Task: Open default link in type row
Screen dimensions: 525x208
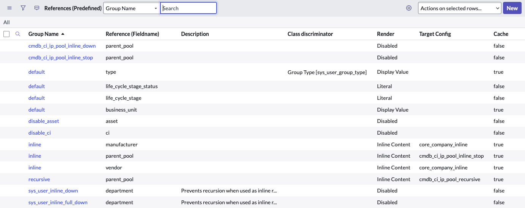Action: (36, 72)
